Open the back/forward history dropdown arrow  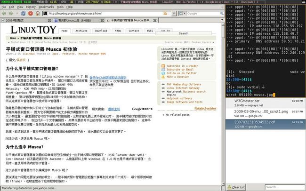(x=17, y=14)
